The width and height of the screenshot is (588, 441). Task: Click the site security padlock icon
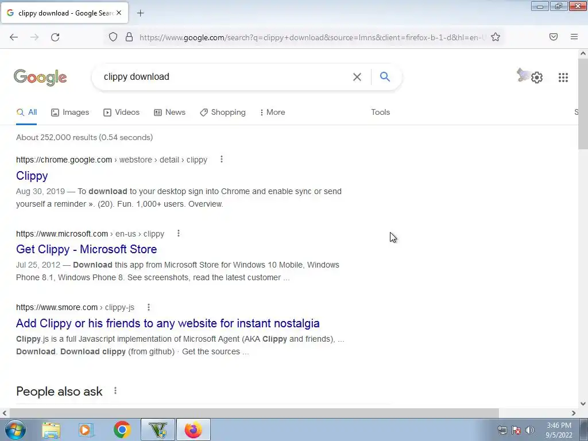pyautogui.click(x=129, y=37)
